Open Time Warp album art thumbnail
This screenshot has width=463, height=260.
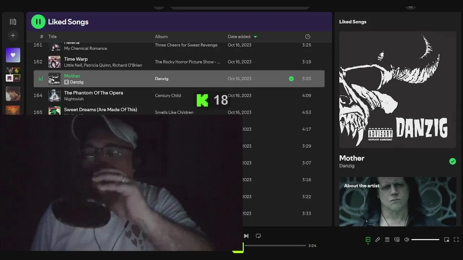(x=55, y=62)
